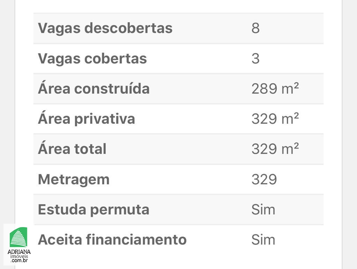Select the Metragem label
357x269 pixels.
pos(74,179)
